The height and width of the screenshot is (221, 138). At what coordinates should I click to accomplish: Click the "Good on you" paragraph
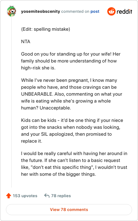(x=71, y=61)
